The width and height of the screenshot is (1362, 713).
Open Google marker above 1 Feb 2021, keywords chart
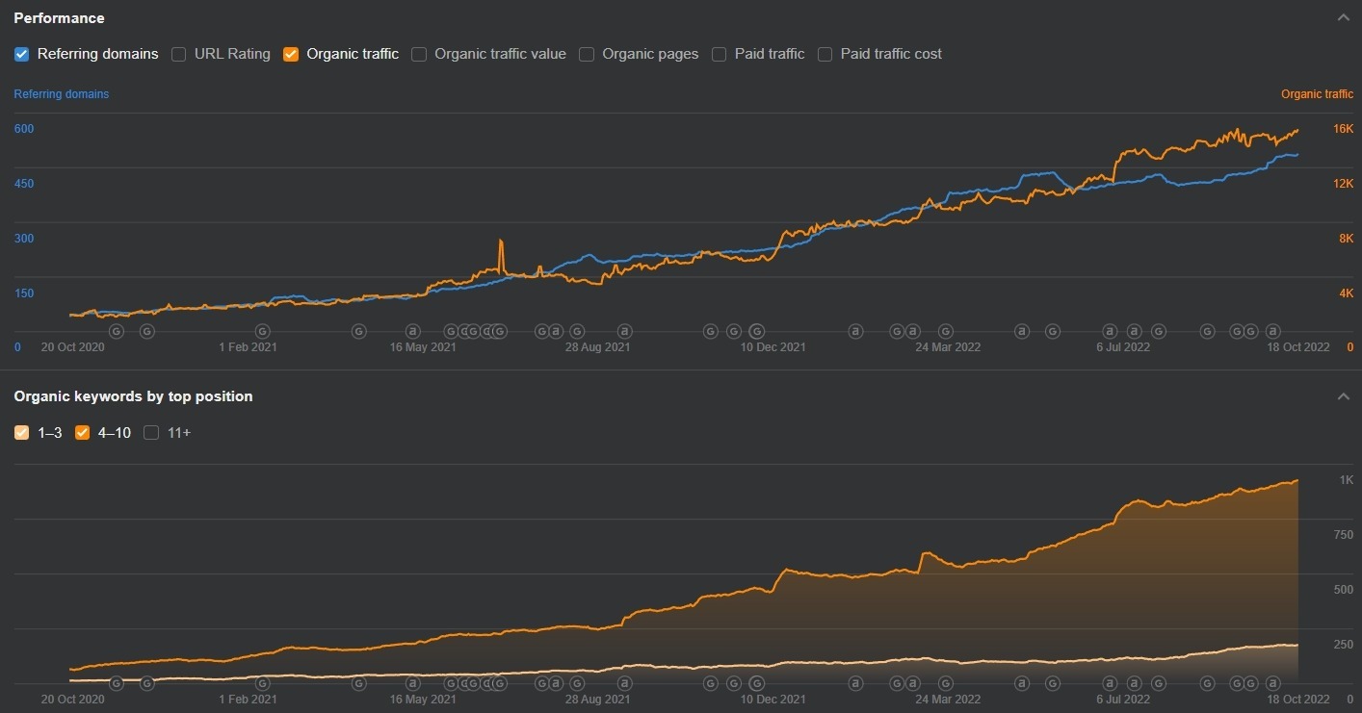[262, 683]
